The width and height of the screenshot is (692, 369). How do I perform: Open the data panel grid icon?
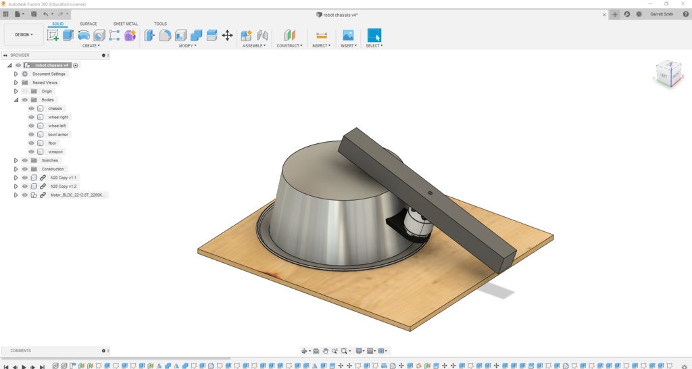(x=5, y=14)
